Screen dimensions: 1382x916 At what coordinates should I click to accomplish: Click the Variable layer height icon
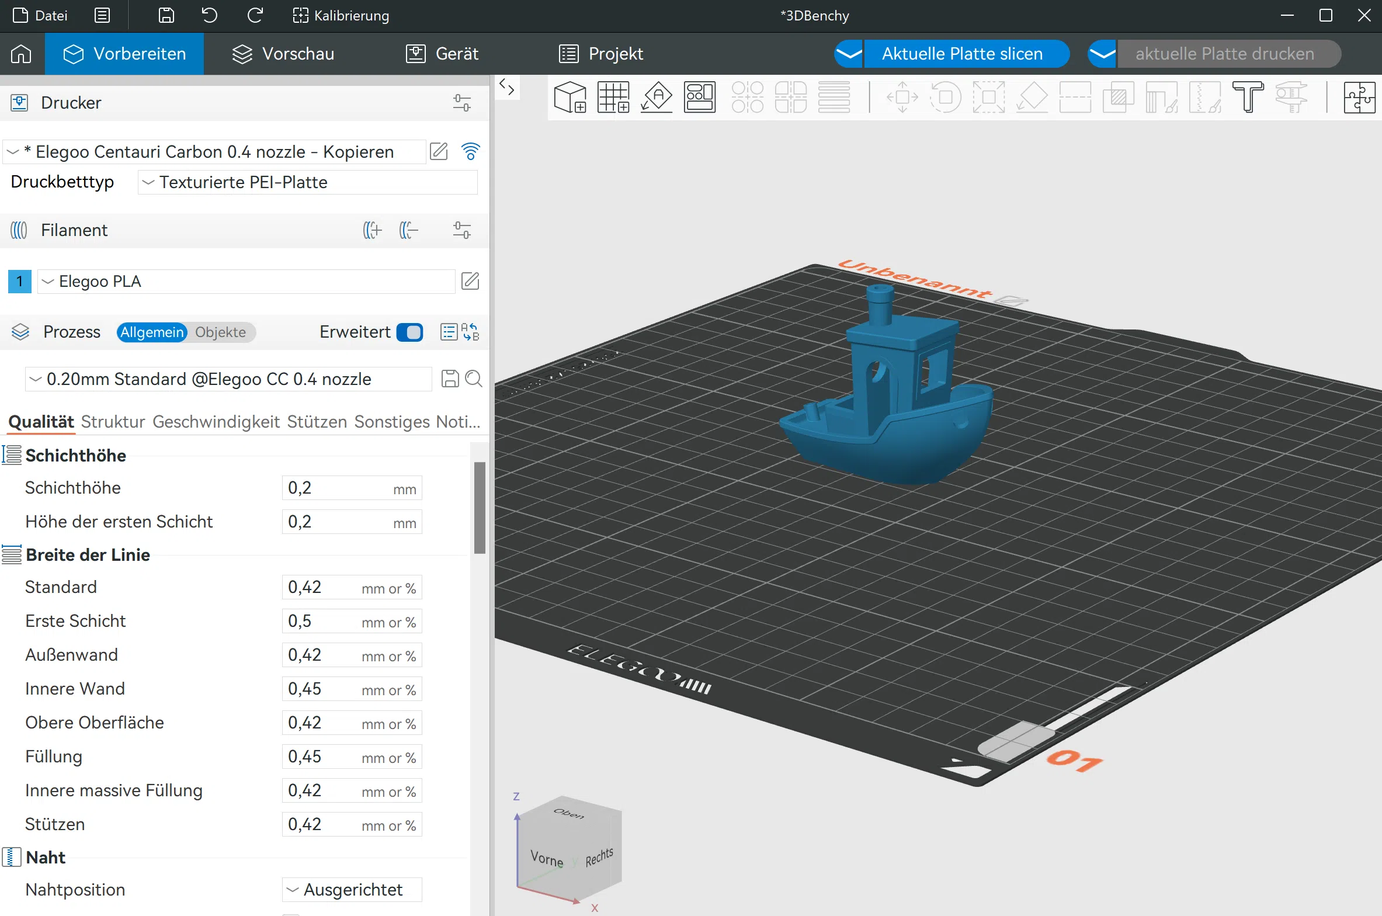click(834, 97)
